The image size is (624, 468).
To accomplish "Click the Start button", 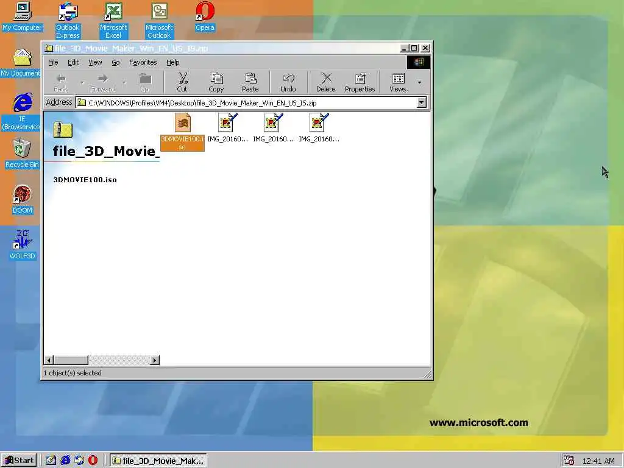I will 19,461.
